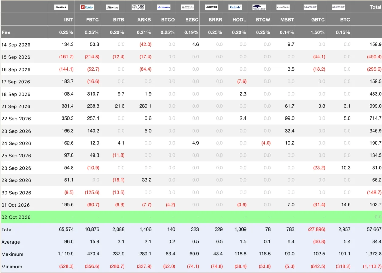Select the highlighted 02 Oct 2026 date

click(16, 217)
